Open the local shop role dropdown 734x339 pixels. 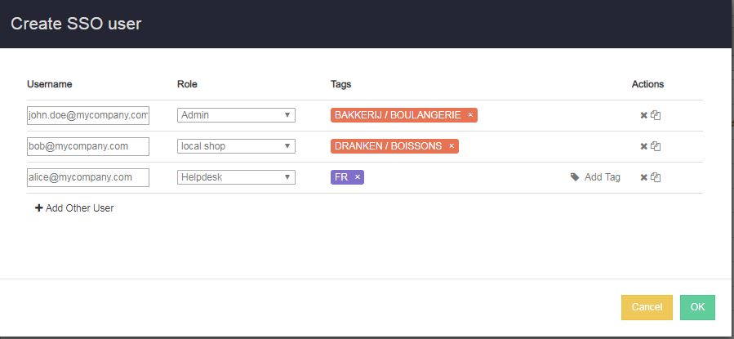click(x=236, y=146)
